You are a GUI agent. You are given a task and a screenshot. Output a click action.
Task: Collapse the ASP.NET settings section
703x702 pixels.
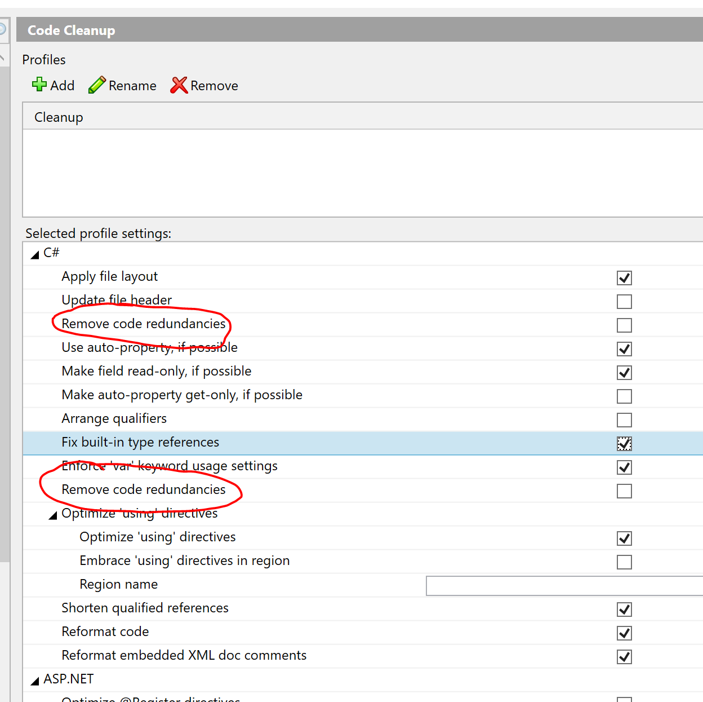pyautogui.click(x=35, y=681)
